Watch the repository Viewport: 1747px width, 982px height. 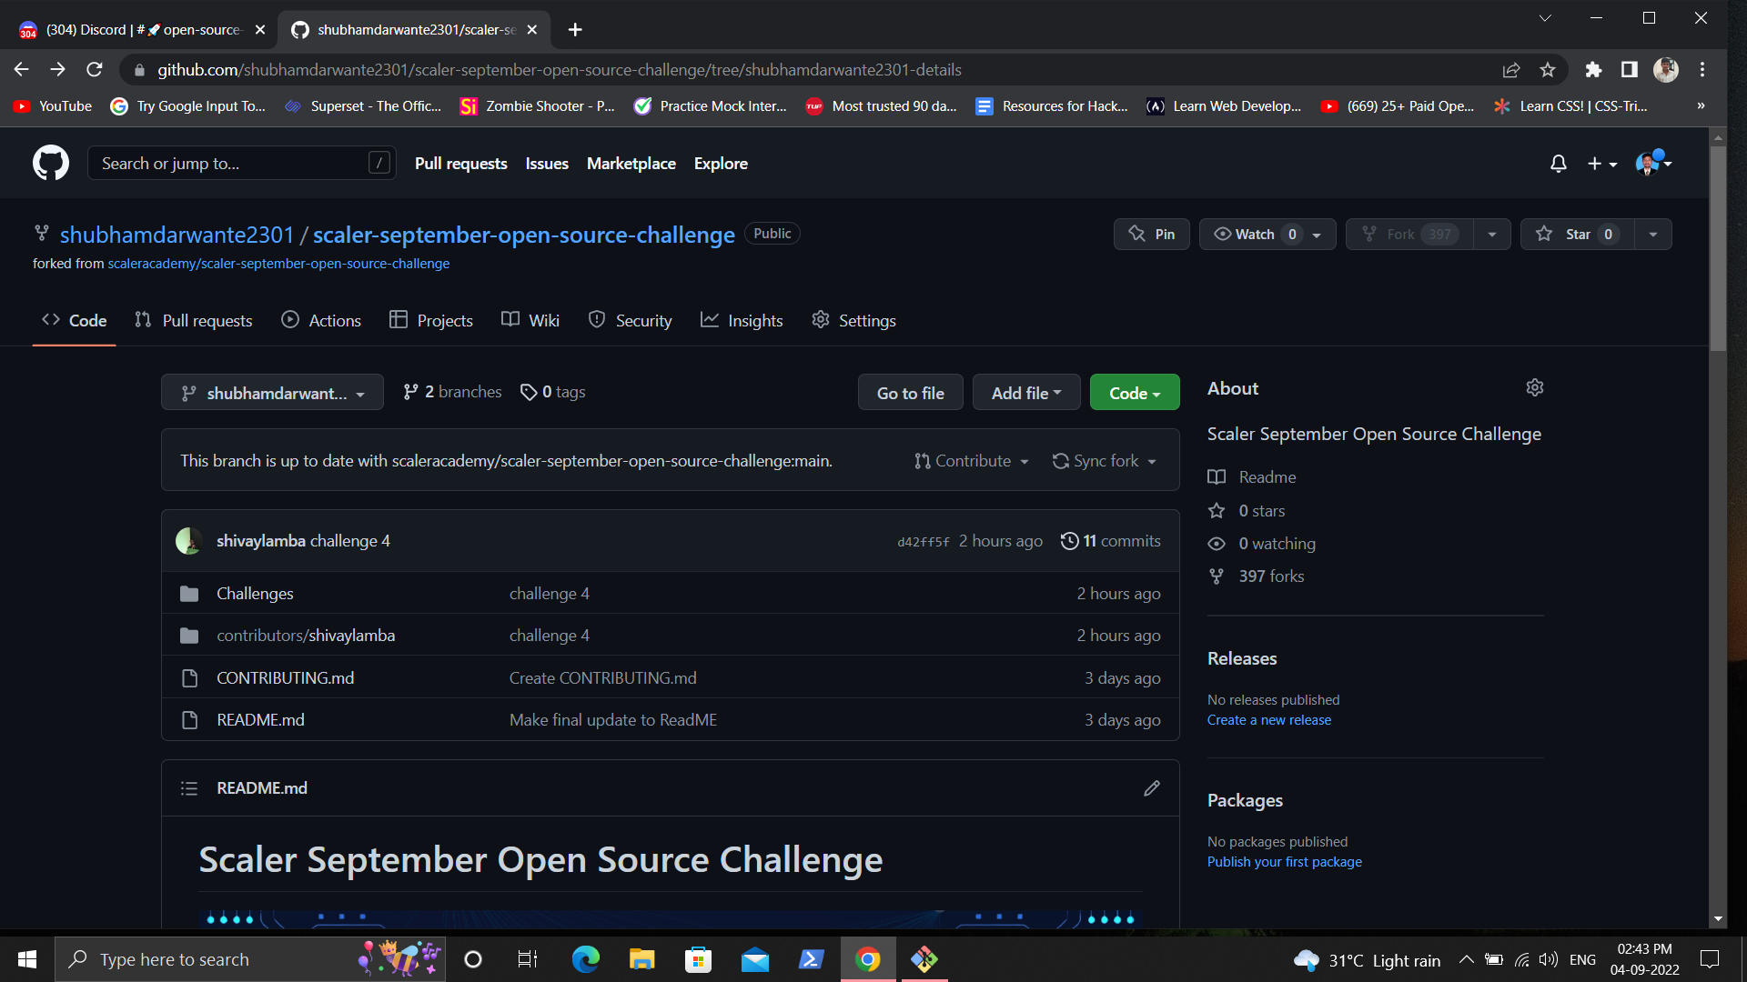click(1253, 234)
